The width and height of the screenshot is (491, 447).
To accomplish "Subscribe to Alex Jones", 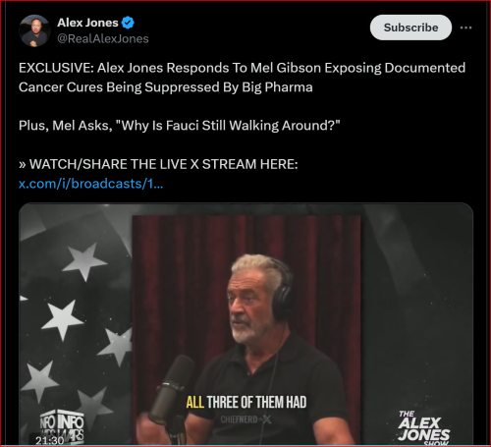I will pos(410,28).
